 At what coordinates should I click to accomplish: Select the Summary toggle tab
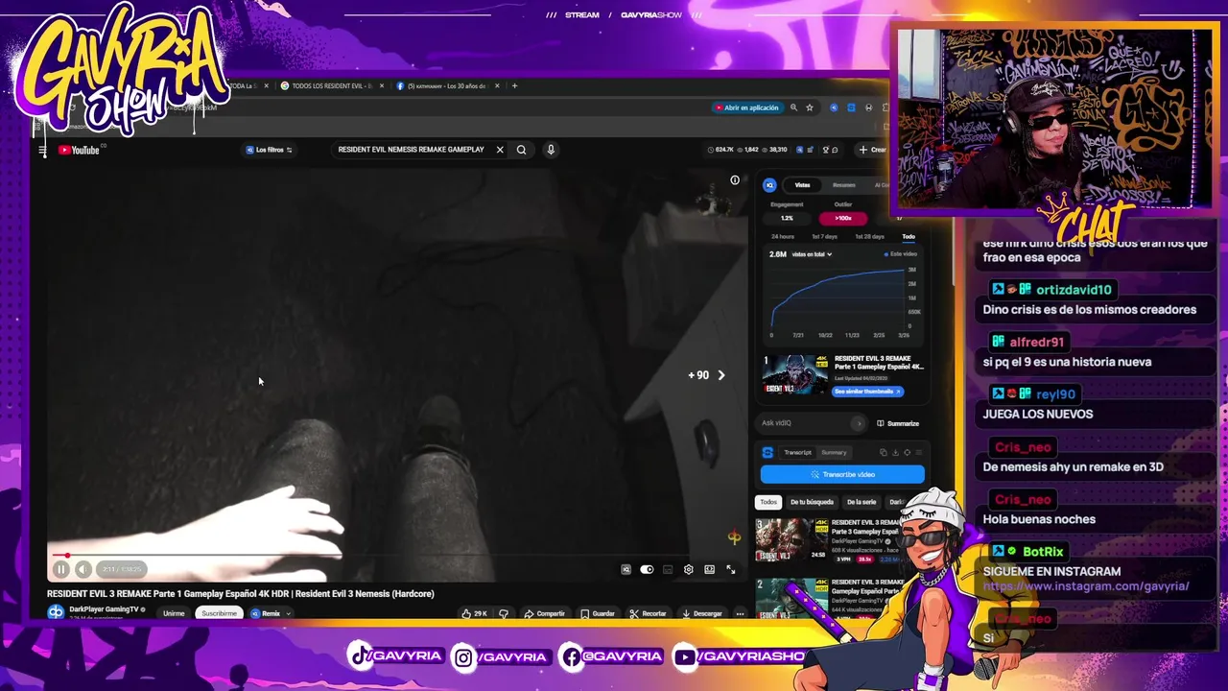[x=834, y=453]
